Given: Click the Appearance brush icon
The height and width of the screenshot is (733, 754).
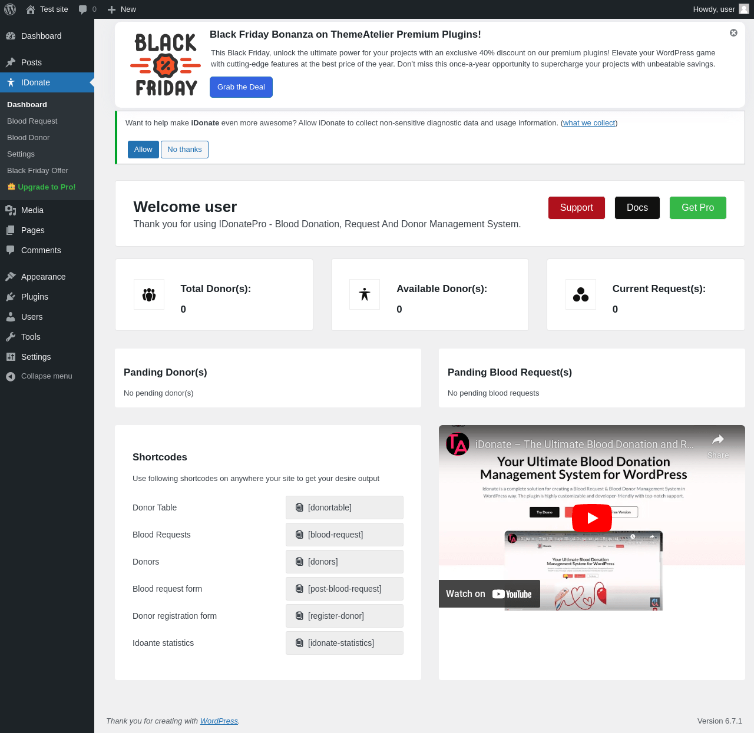Looking at the screenshot, I should (x=11, y=277).
